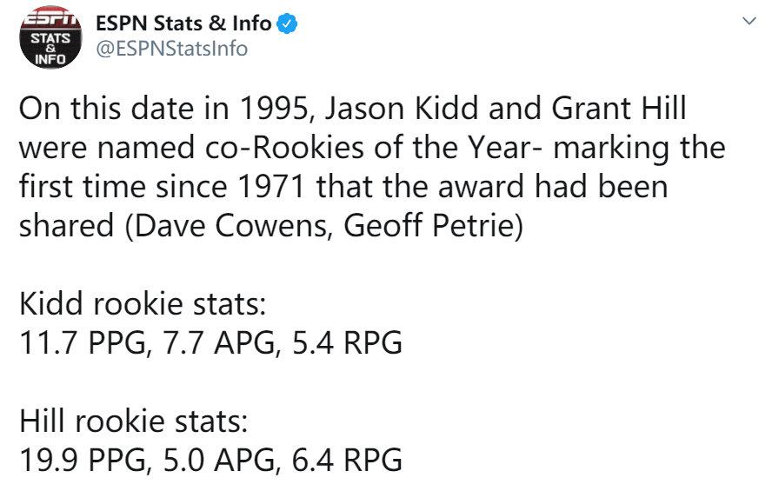Open the ESPN Stats & Info display name

pos(183,23)
